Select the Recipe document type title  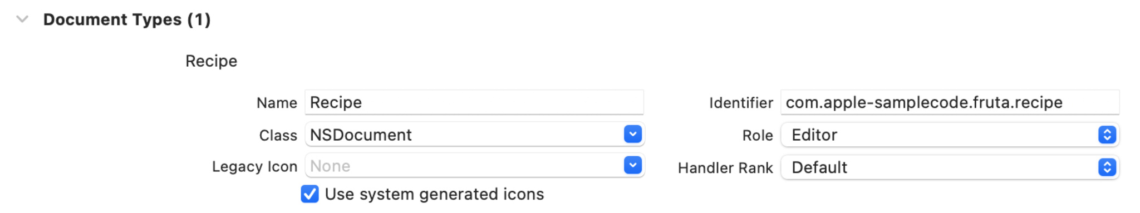click(x=212, y=61)
